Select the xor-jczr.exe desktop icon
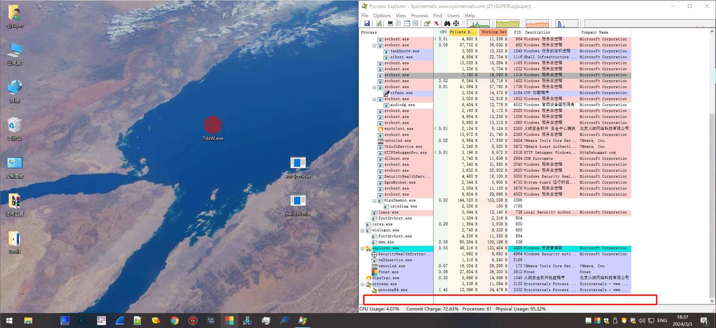Screen dimensions: 716x328 (x=298, y=167)
